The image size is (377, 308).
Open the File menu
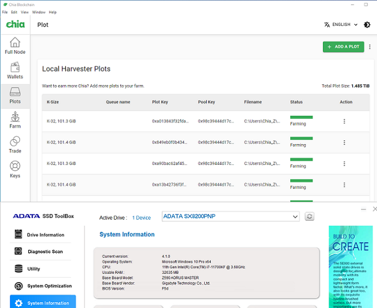pyautogui.click(x=5, y=12)
